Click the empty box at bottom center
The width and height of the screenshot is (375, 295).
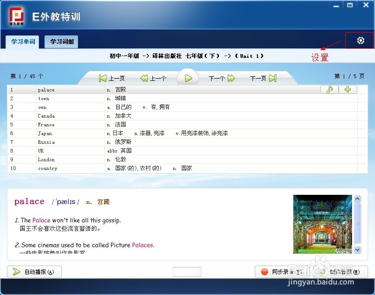(187, 272)
